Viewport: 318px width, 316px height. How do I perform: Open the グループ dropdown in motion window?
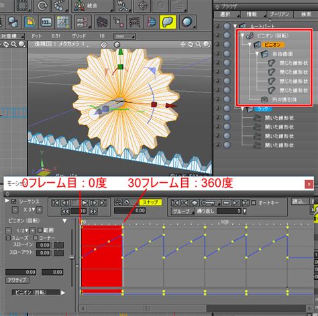(x=183, y=211)
